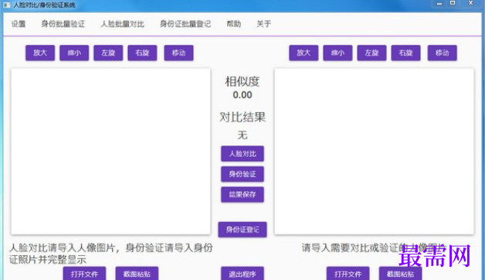The width and height of the screenshot is (485, 280).
Task: Click the left panel 缩小 button
Action: pyautogui.click(x=74, y=53)
